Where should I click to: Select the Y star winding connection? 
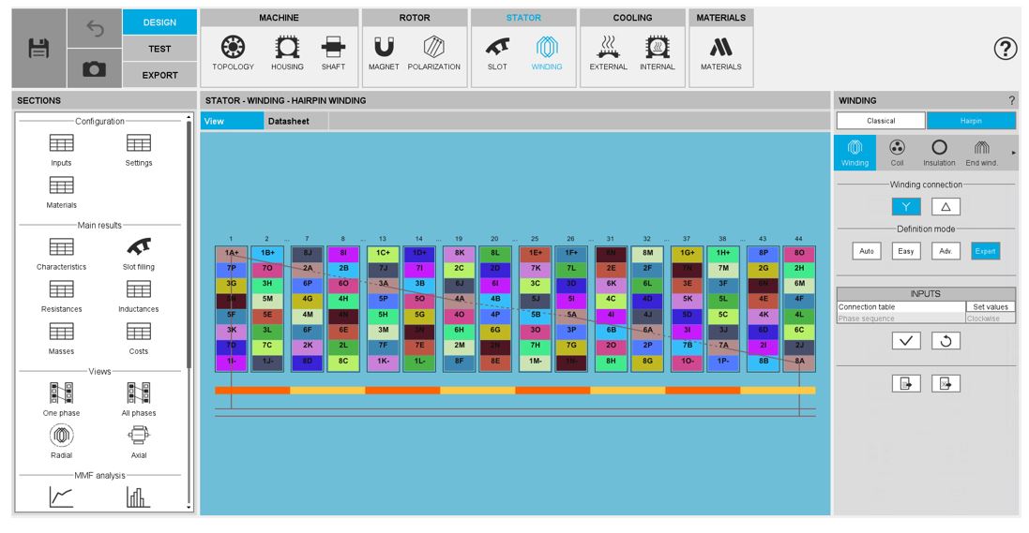pyautogui.click(x=905, y=207)
